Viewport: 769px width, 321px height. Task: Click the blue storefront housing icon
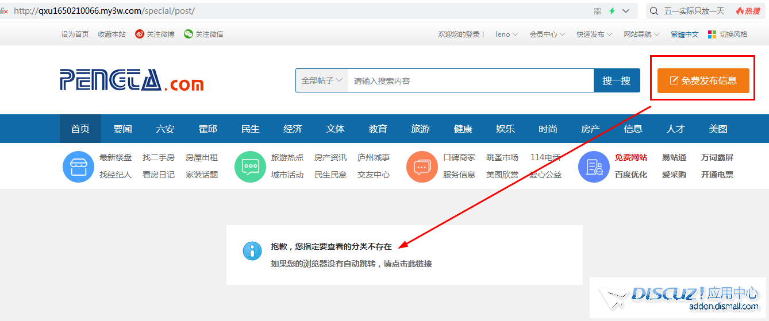coord(78,167)
